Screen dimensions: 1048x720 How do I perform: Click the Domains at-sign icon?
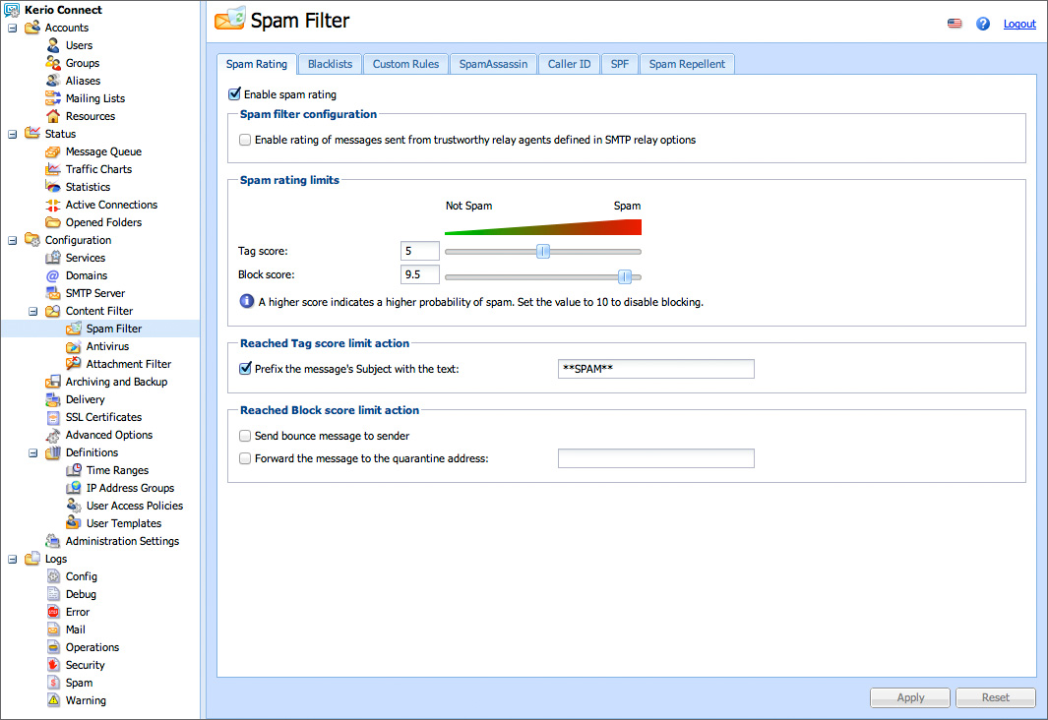(53, 275)
